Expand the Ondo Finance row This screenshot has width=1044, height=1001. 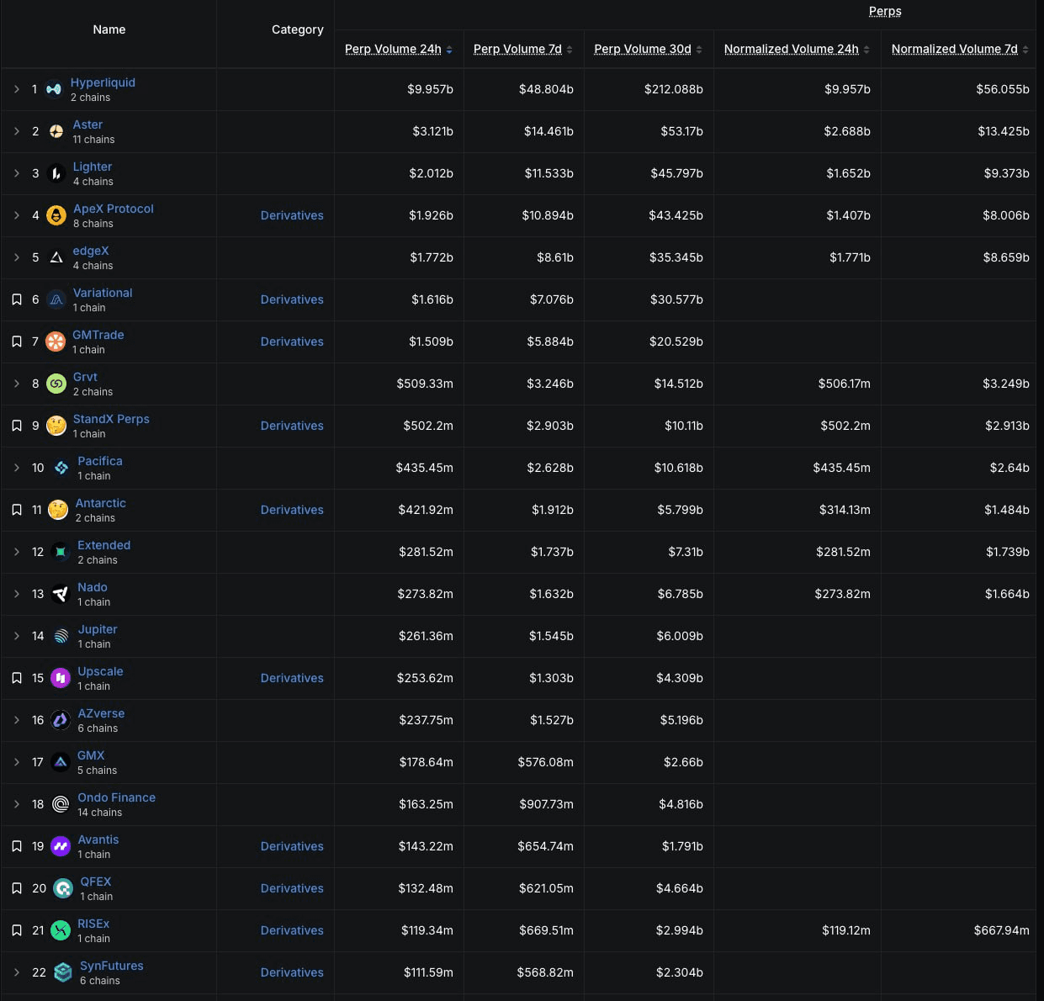pos(16,804)
